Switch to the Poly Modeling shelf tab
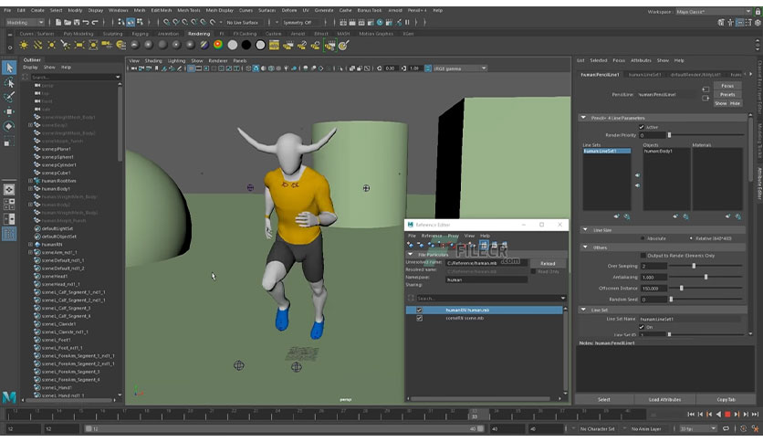 click(78, 34)
